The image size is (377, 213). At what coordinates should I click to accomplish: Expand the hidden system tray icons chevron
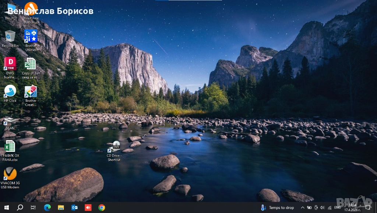tap(303, 207)
